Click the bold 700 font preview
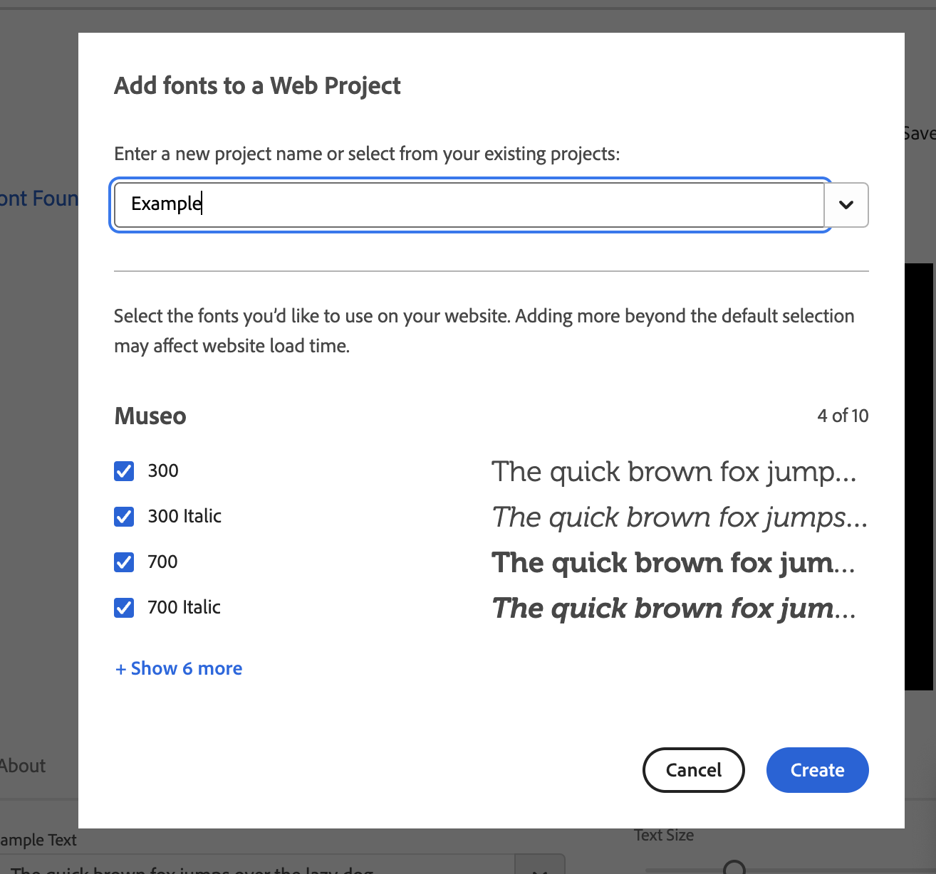The image size is (936, 874). pos(673,563)
